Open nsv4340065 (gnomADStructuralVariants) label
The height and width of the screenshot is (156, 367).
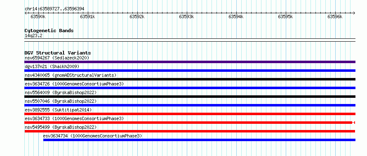(71, 75)
